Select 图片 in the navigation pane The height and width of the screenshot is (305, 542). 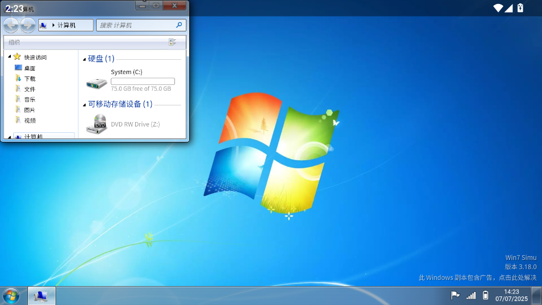30,109
